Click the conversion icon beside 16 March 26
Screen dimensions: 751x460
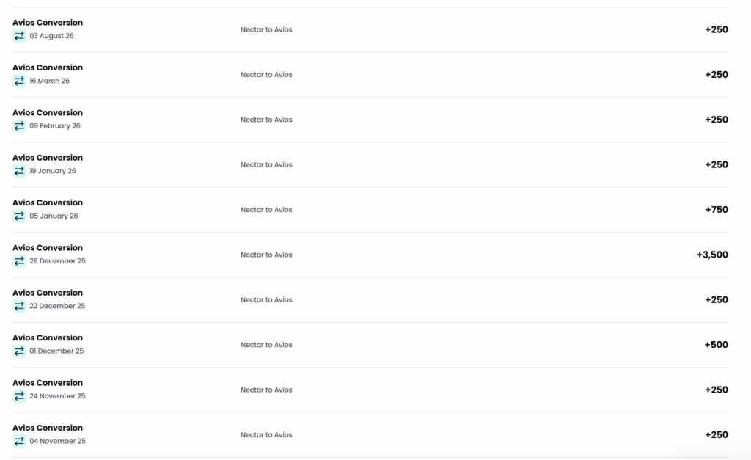click(19, 81)
